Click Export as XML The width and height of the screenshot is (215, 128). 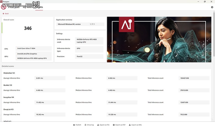tap(135, 125)
